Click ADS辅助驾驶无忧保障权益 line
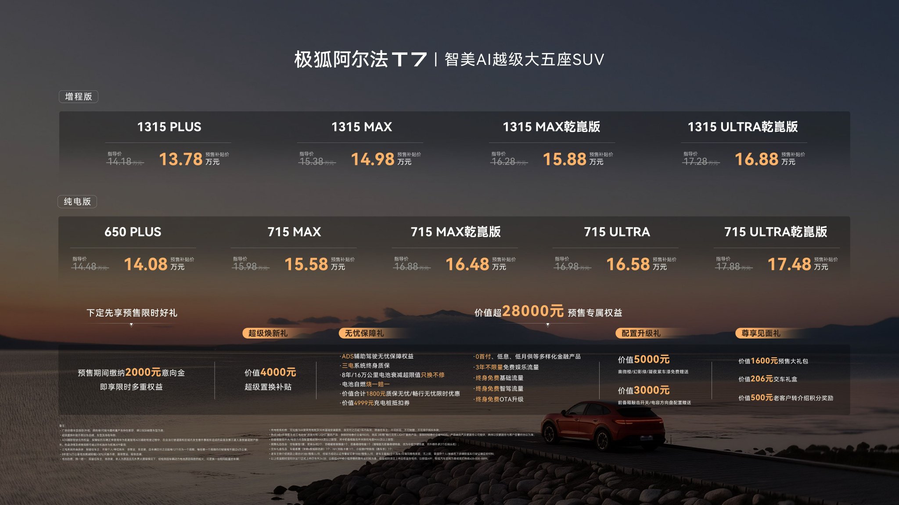Viewport: 899px width, 505px height. pyautogui.click(x=377, y=356)
